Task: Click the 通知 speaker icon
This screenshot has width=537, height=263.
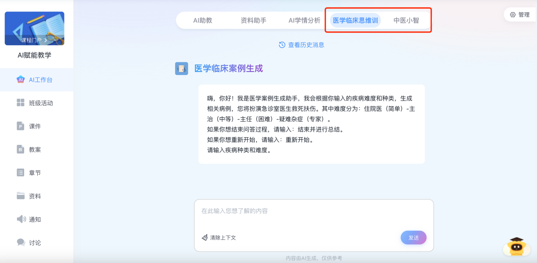Action: point(21,219)
